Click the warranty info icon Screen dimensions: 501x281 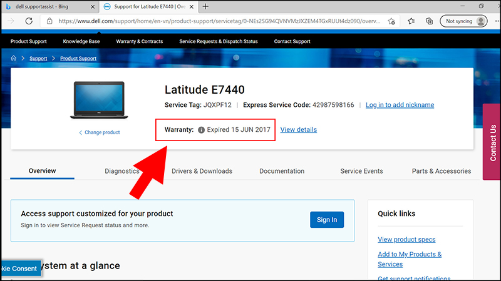pyautogui.click(x=201, y=130)
